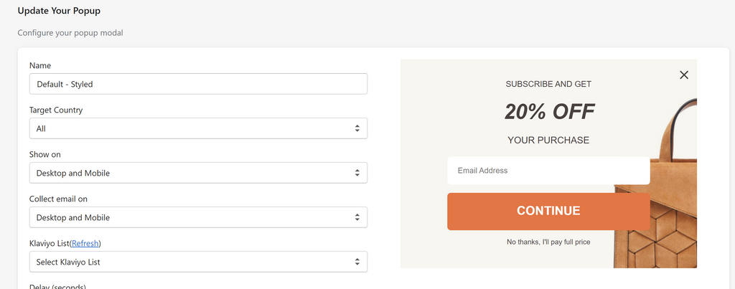Click the Configure your popup modal subtitle

coord(70,33)
